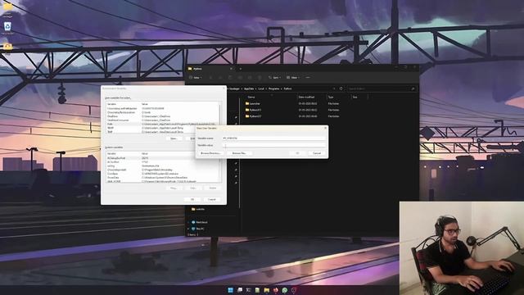The image size is (524, 295).
Task: Select the Paste icon in Explorer toolbar
Action: pyautogui.click(x=230, y=77)
